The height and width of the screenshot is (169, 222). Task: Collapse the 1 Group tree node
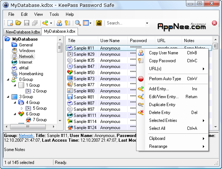click(15, 86)
